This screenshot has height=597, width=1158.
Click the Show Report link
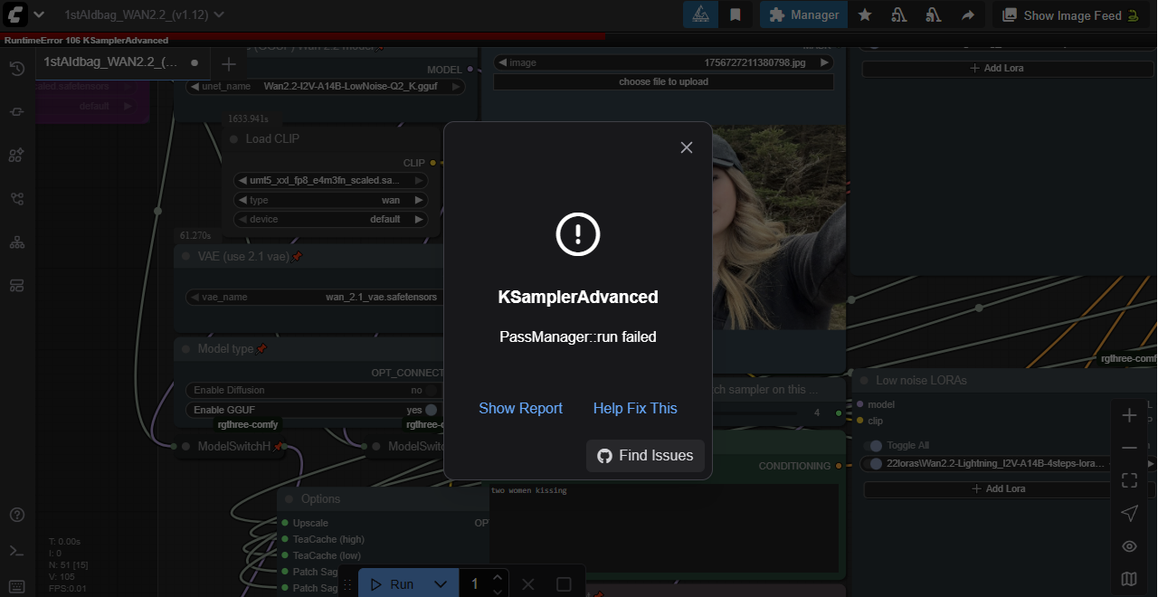[x=520, y=408]
